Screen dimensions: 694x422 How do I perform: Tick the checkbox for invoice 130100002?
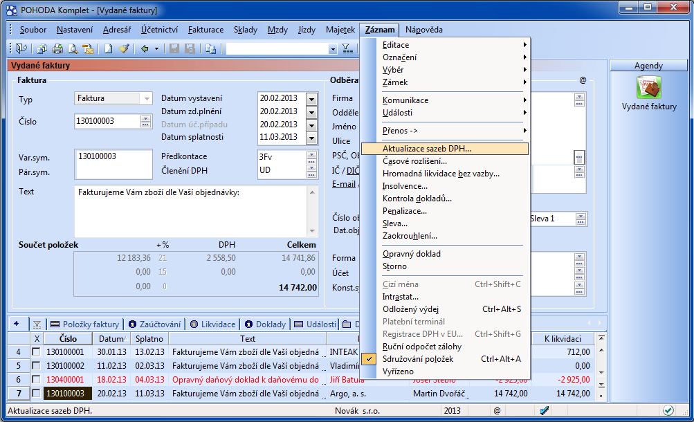coord(36,366)
